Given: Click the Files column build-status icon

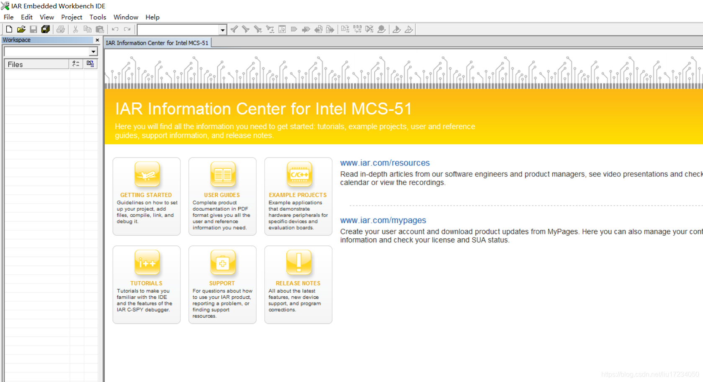Looking at the screenshot, I should (x=90, y=64).
